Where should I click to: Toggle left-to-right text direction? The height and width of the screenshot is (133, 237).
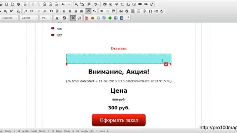89,11
